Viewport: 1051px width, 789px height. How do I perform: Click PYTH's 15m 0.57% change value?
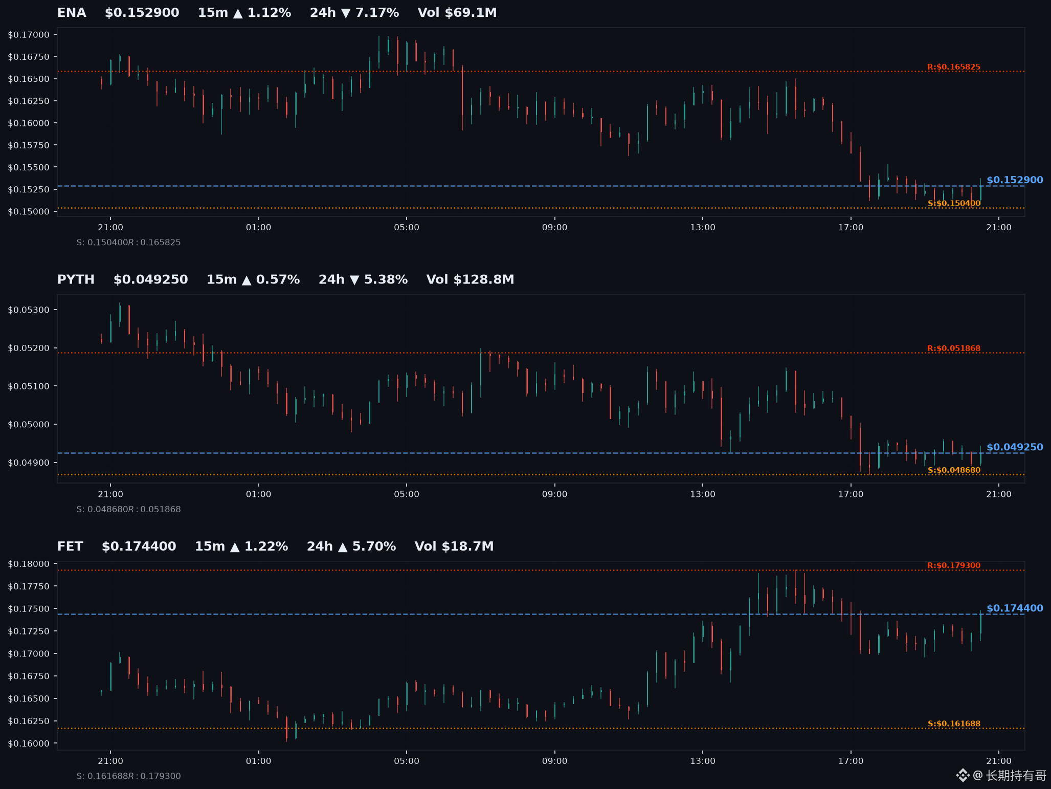pyautogui.click(x=253, y=279)
